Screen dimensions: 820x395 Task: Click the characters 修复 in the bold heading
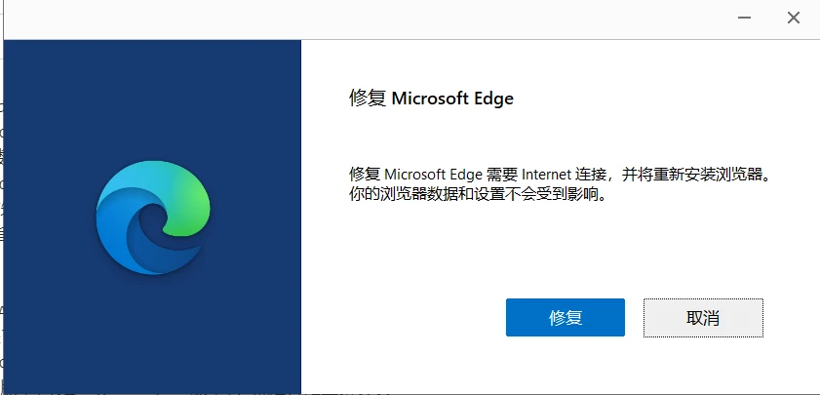(368, 98)
